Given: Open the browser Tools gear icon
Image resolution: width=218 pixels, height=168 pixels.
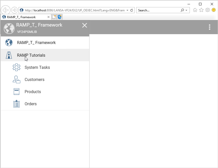Looking at the screenshot, I should click(207, 10).
